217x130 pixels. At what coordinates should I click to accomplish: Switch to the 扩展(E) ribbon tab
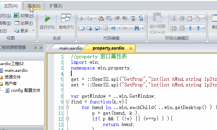click(x=56, y=6)
